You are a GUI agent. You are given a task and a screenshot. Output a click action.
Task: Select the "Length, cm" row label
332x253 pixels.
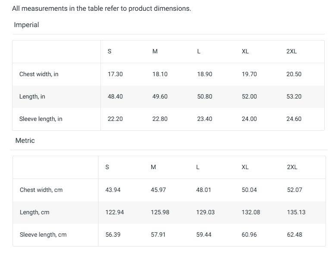(x=34, y=212)
